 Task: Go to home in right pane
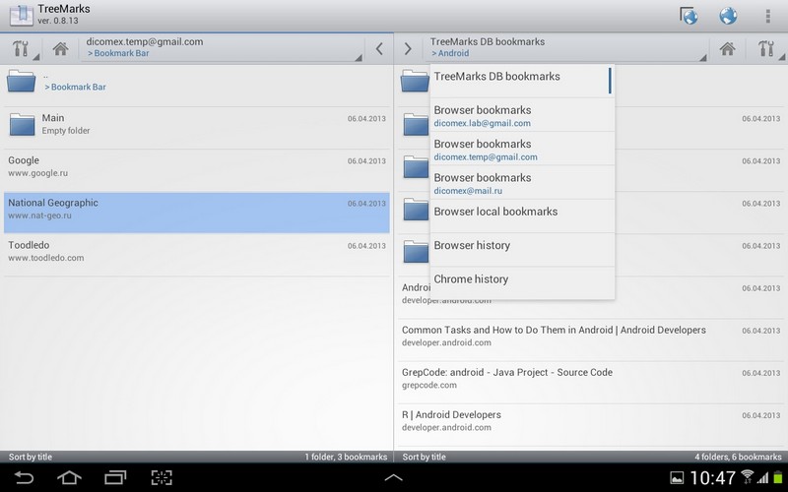point(727,48)
